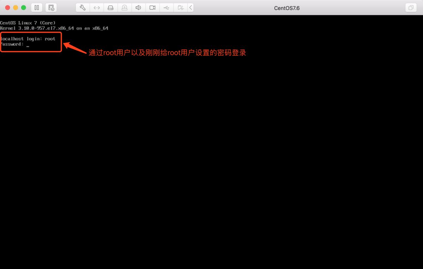Click the camera device icon
Image resolution: width=423 pixels, height=269 pixels.
coord(152,7)
